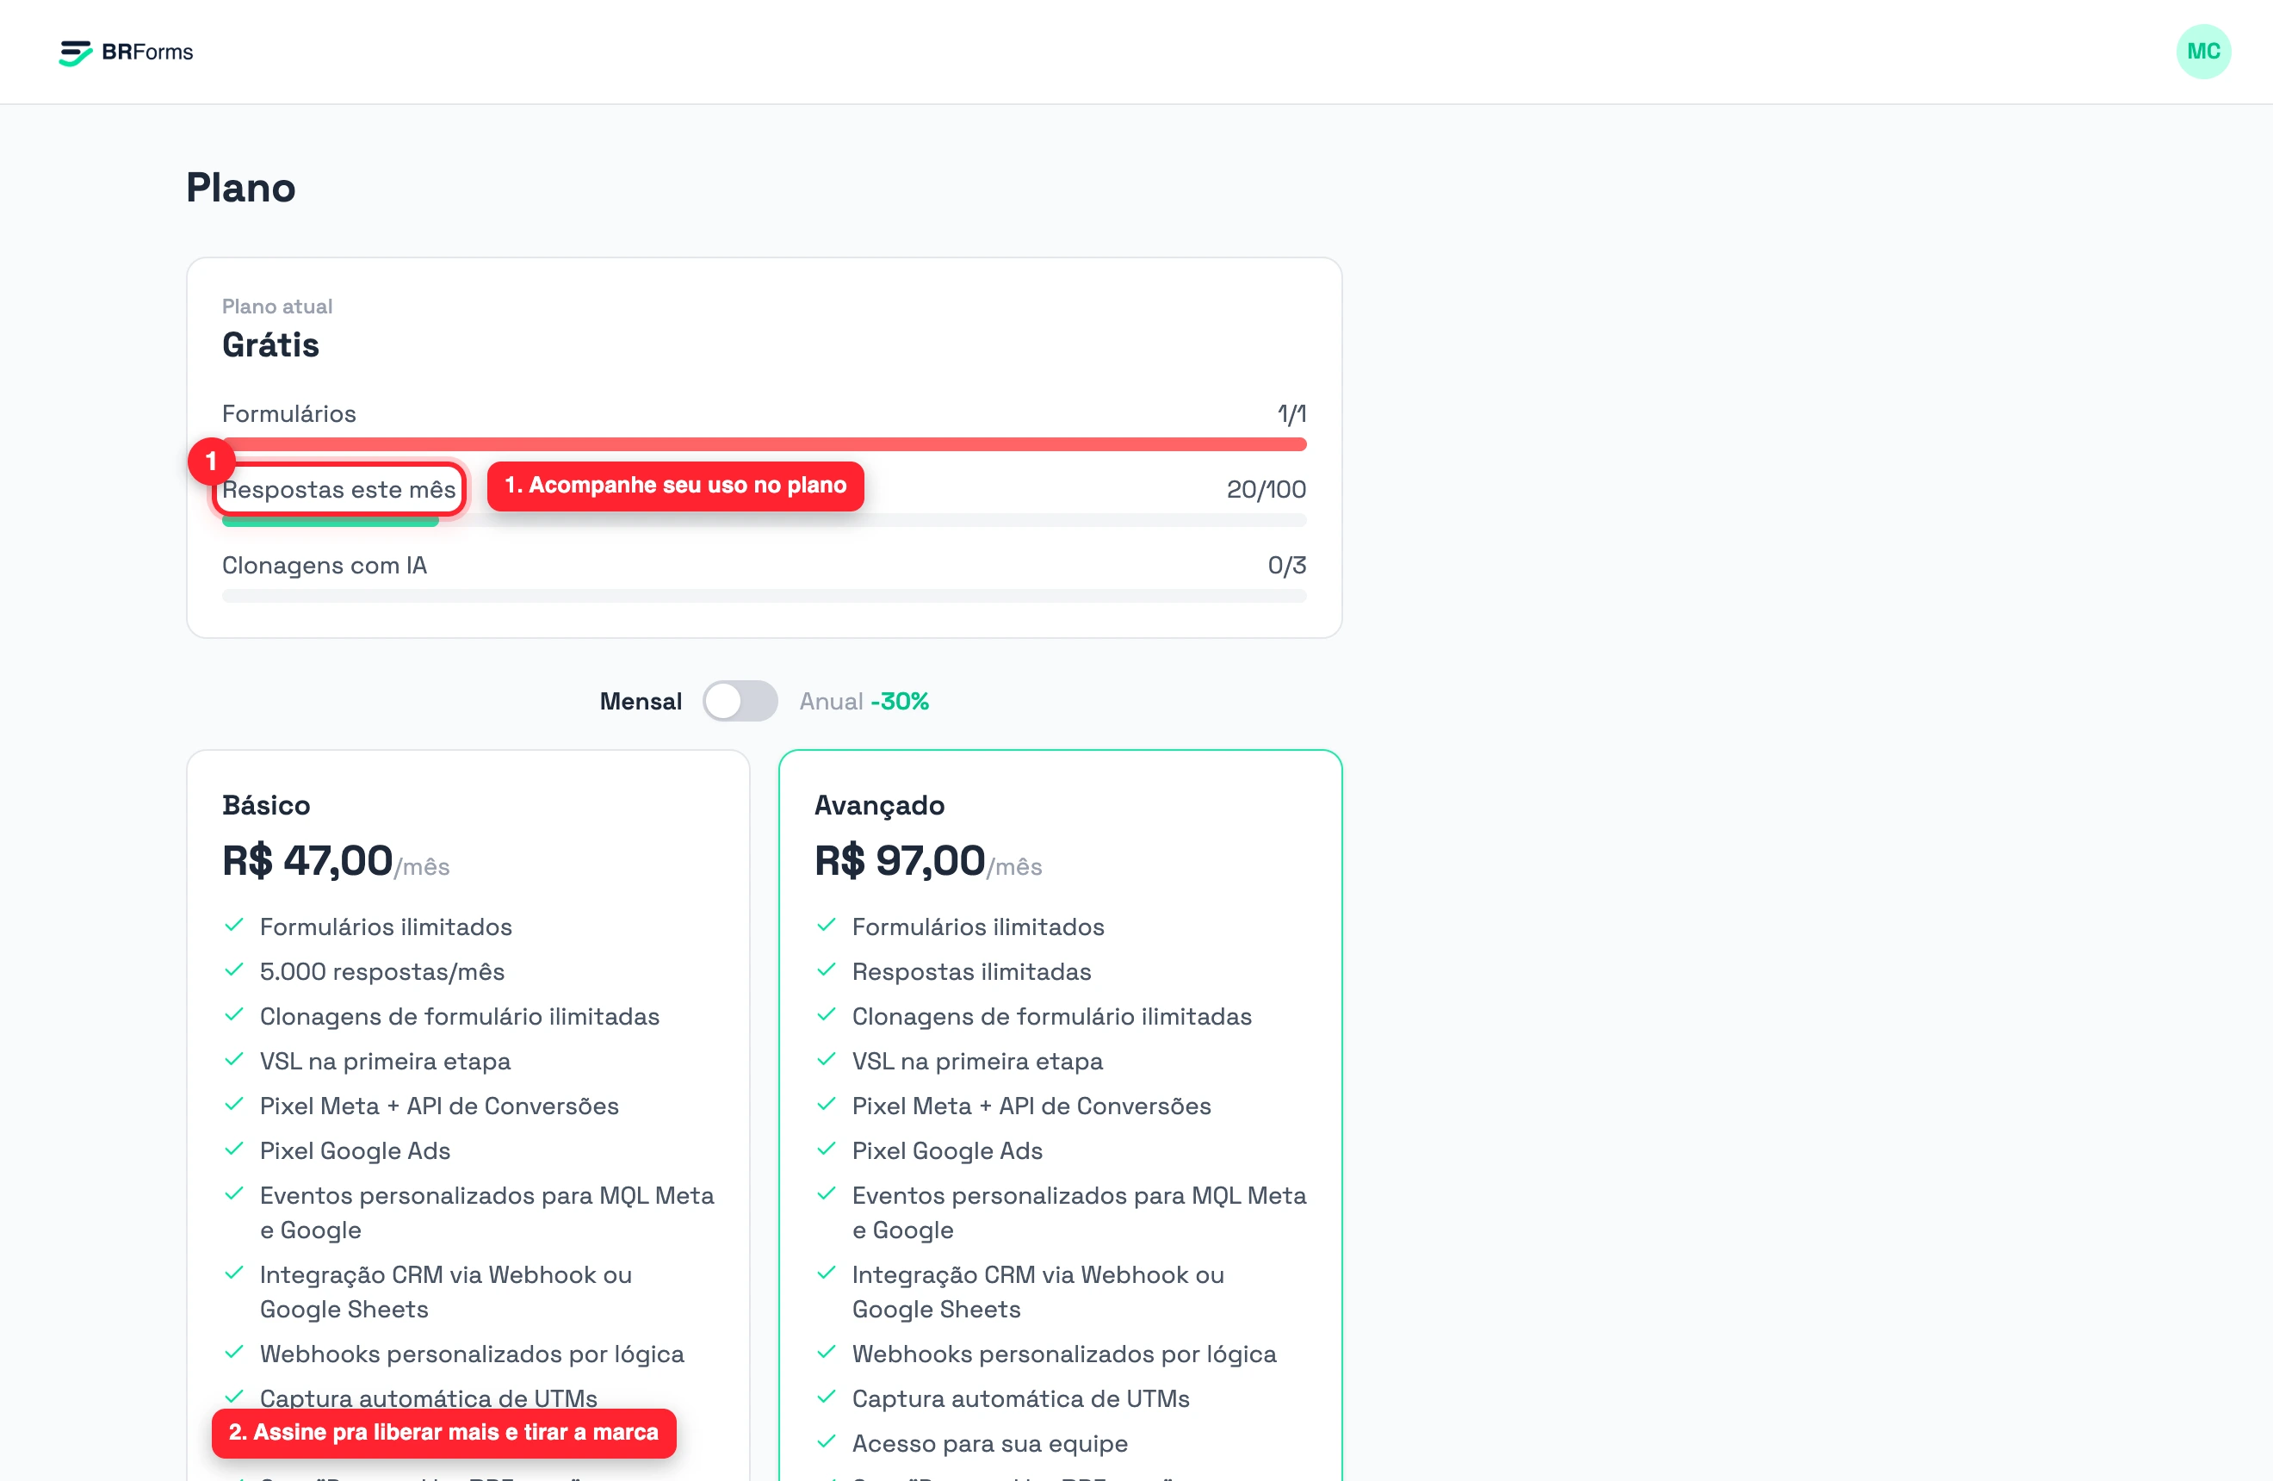Click Básico Eventos personalizados para MQL text
Image resolution: width=2273 pixels, height=1481 pixels.
486,1212
